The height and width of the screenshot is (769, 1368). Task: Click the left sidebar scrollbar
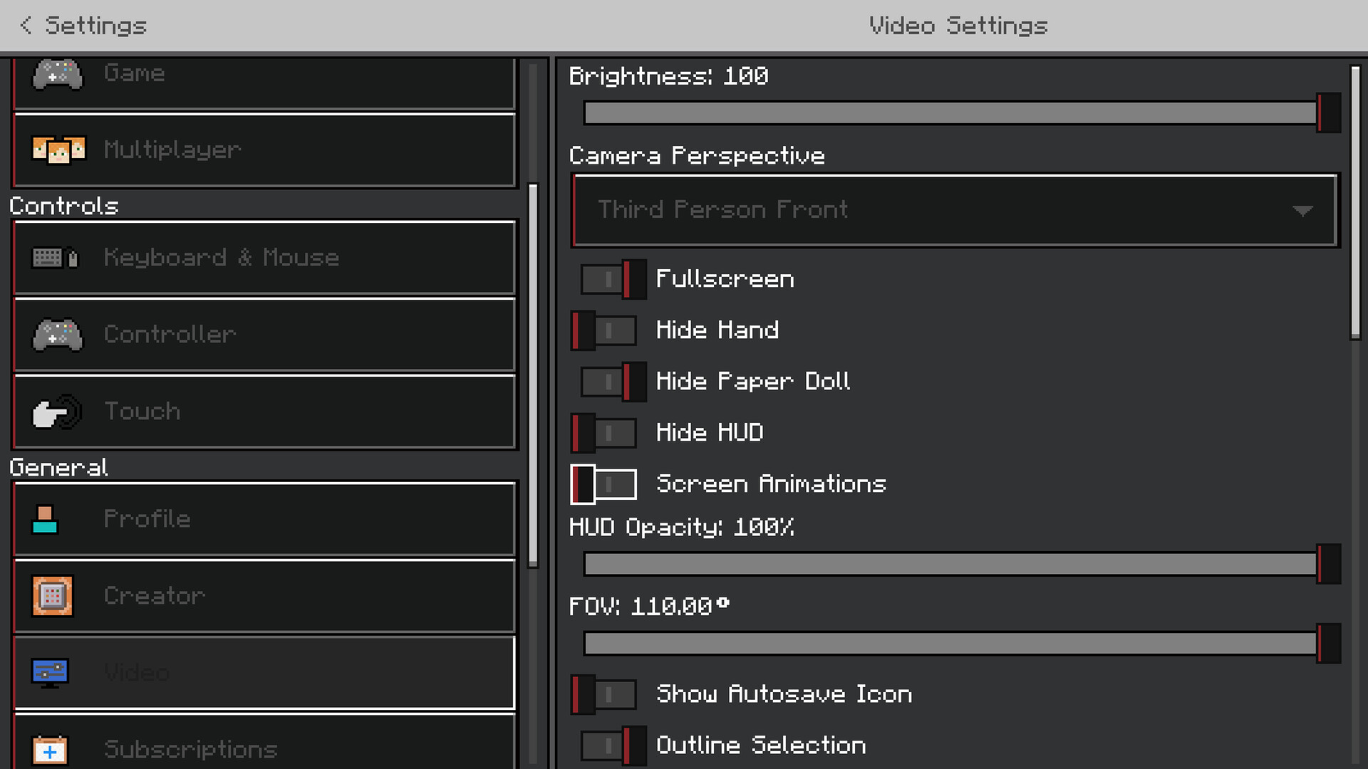(532, 375)
